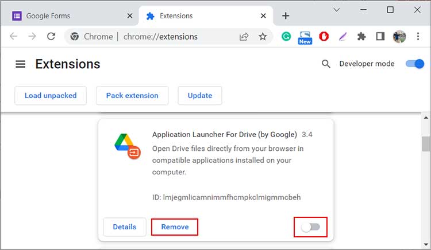Image resolution: width=431 pixels, height=250 pixels.
Task: Maximize the Chrome window
Action: tap(390, 10)
